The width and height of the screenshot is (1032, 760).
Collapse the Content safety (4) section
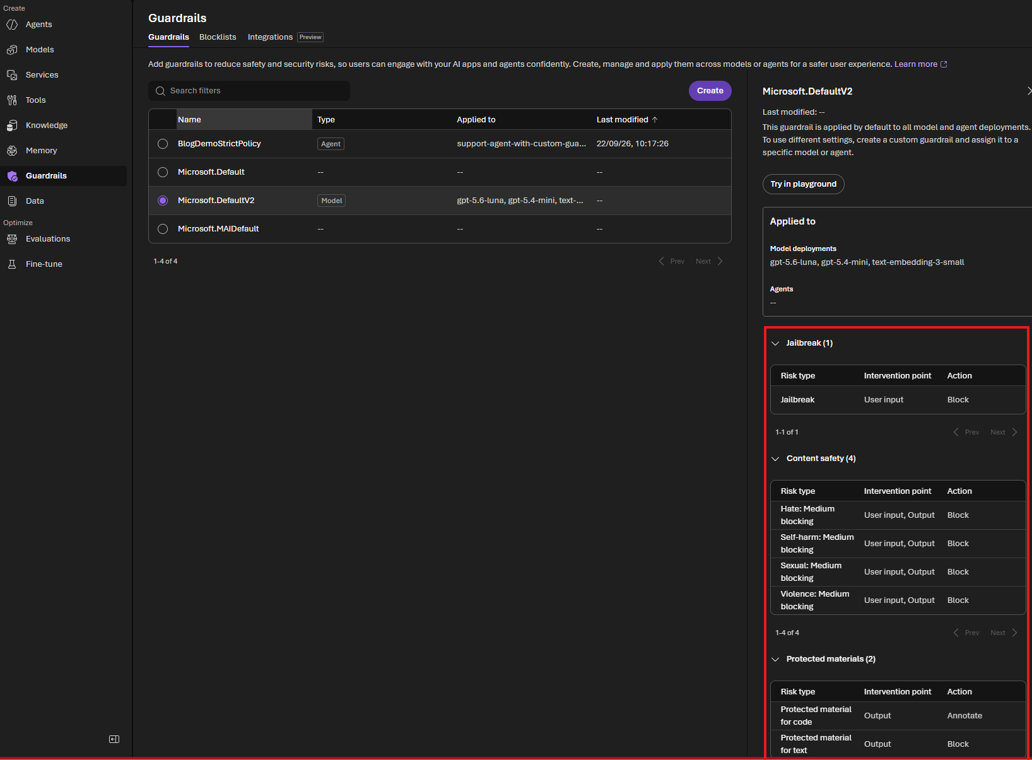[775, 459]
